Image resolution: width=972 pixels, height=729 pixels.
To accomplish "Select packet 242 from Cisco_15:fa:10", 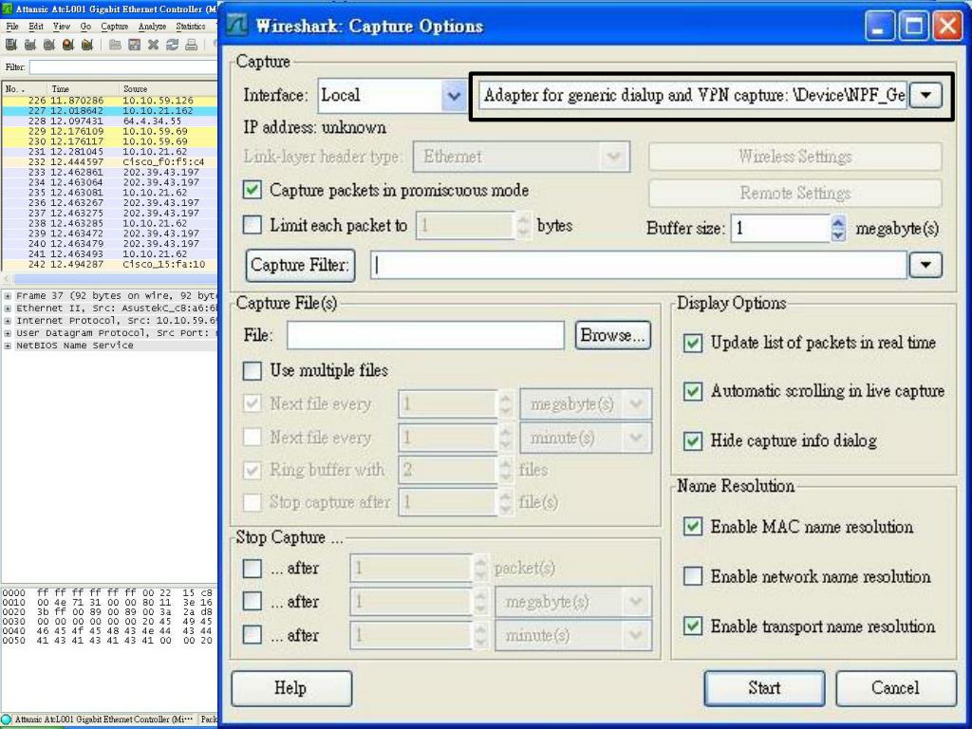I will coord(110,264).
